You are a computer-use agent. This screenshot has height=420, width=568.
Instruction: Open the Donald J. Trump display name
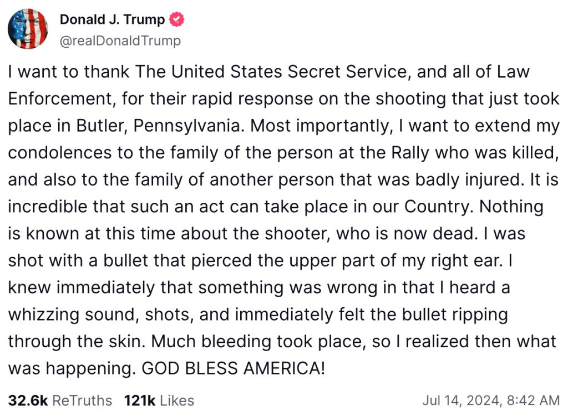click(x=112, y=19)
